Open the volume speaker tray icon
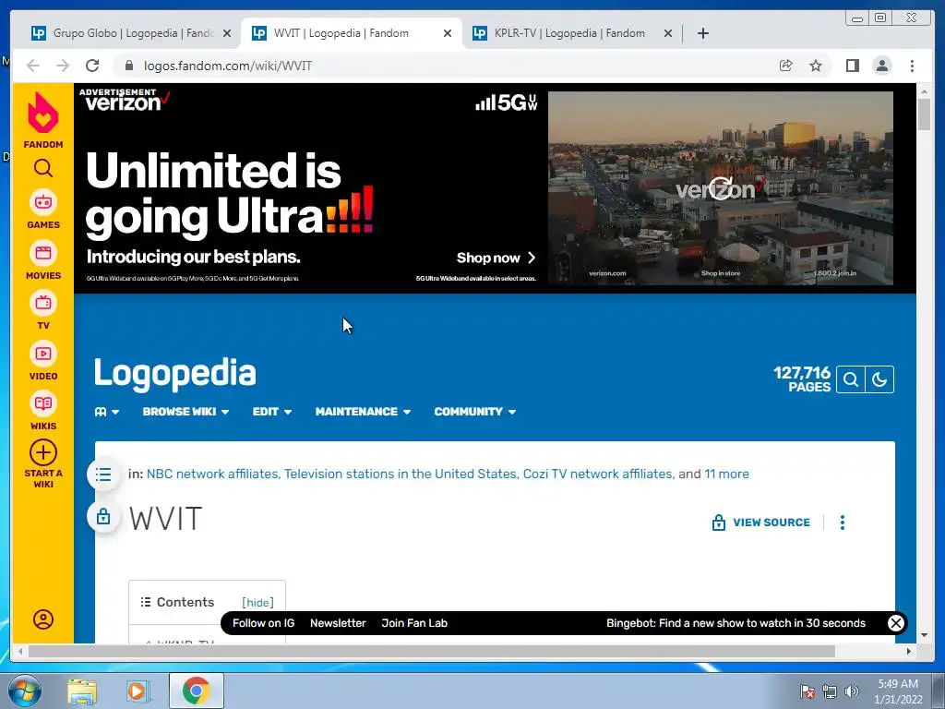Screen dimensions: 945x709 click(x=851, y=691)
